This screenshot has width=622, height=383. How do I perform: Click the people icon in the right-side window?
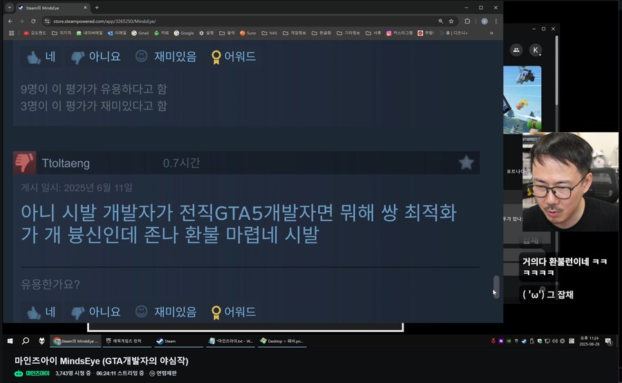pos(516,50)
